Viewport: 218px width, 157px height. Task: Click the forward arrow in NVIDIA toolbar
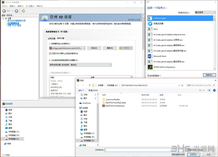point(16,11)
